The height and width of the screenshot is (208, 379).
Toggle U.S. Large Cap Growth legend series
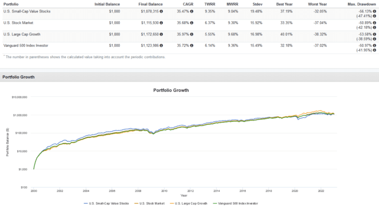click(189, 203)
